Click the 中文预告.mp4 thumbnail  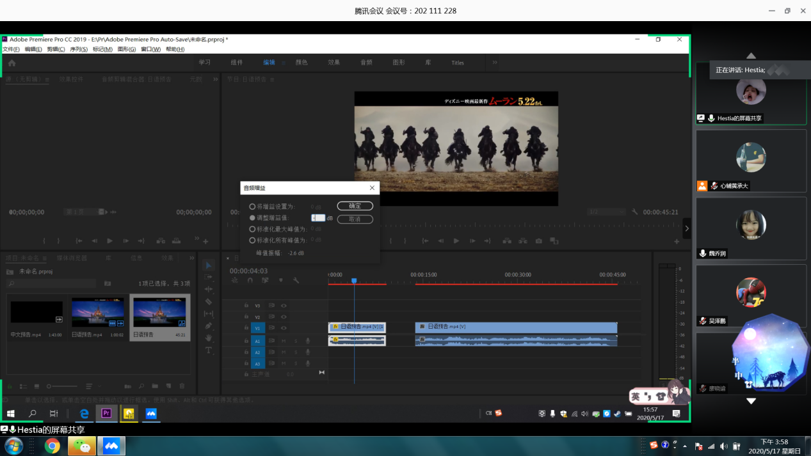click(36, 312)
